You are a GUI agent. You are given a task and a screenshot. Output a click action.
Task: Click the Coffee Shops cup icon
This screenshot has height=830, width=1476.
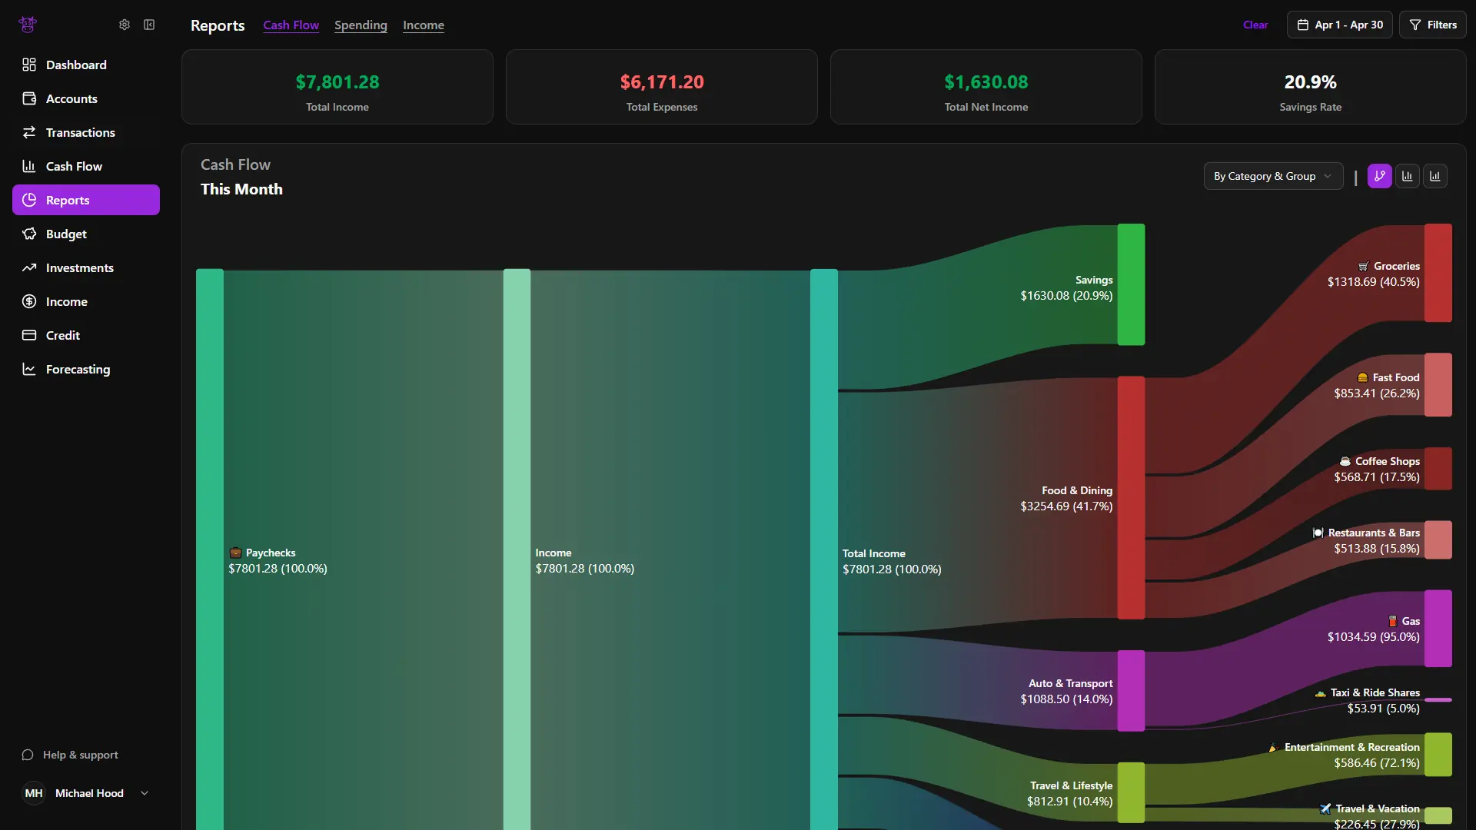(x=1345, y=461)
